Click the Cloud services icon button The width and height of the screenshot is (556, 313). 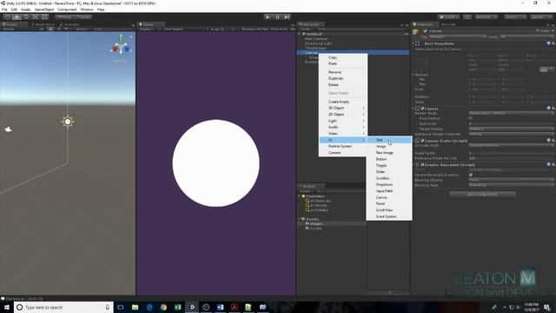pos(467,17)
